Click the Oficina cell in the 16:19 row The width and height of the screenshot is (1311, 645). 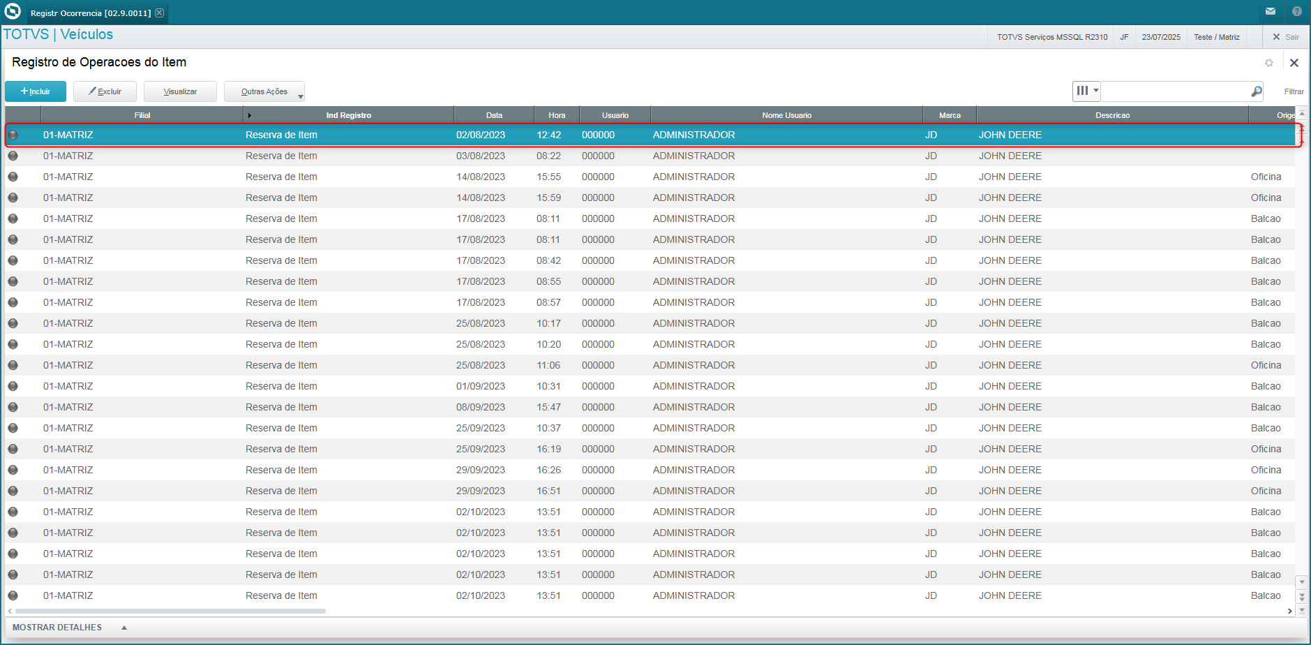point(1266,449)
